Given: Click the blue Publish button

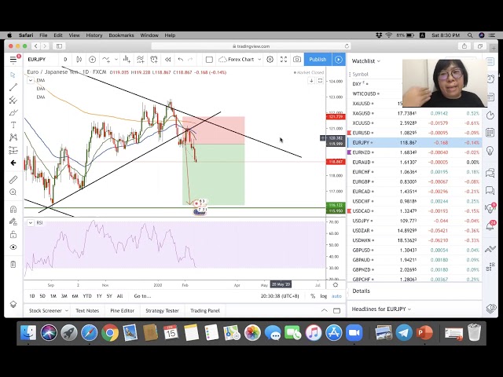Looking at the screenshot, I should coord(318,60).
